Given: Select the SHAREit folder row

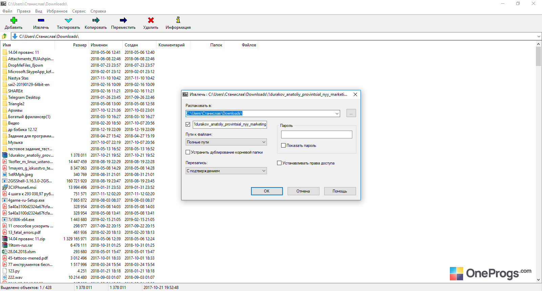Looking at the screenshot, I should (x=79, y=91).
